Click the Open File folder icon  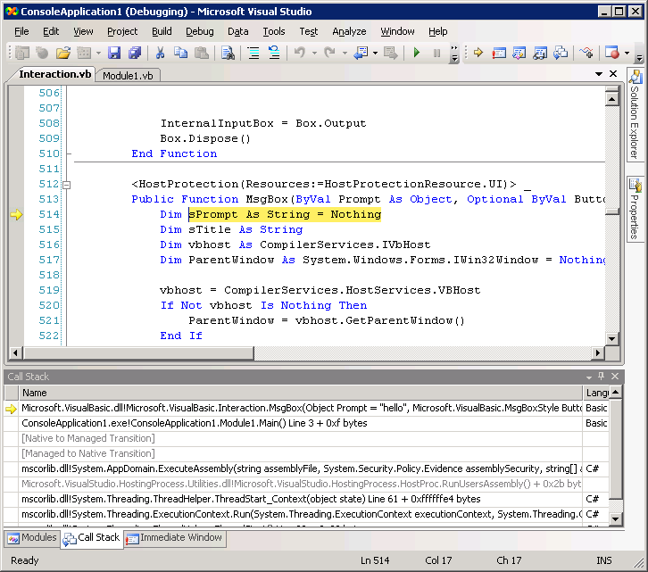(63, 53)
